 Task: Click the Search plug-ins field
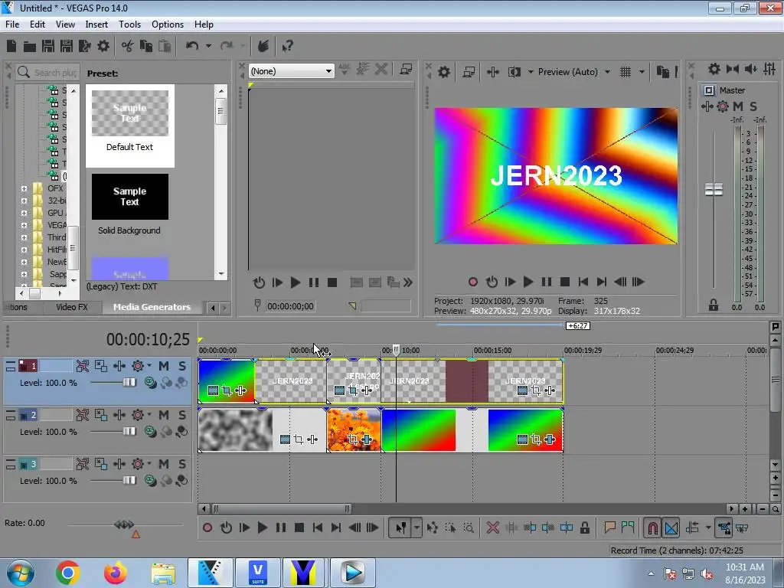(47, 73)
